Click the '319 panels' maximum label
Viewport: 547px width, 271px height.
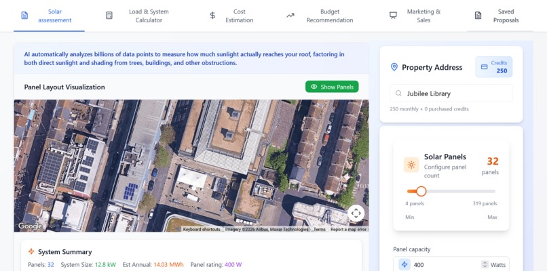[485, 203]
